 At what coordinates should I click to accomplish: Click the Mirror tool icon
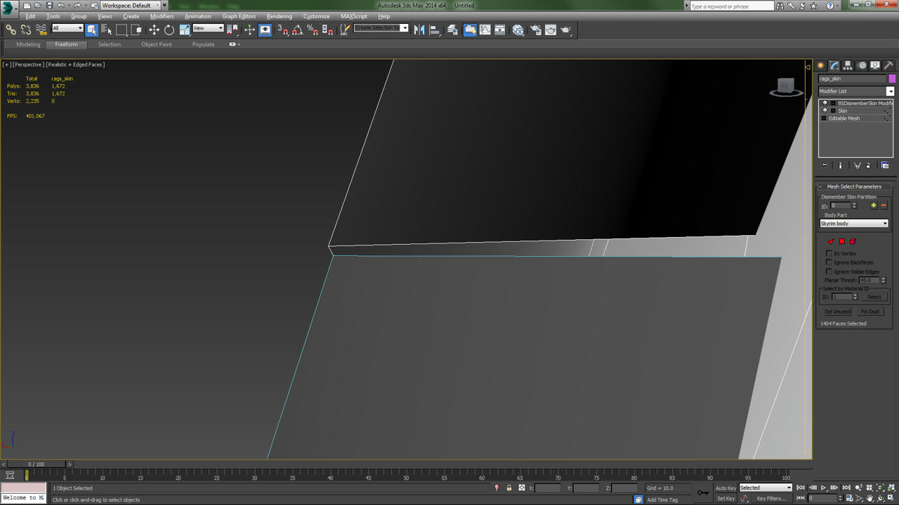(419, 29)
